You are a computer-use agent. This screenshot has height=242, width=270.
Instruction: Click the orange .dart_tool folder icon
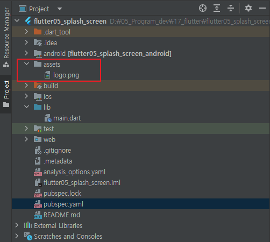[x=38, y=32]
